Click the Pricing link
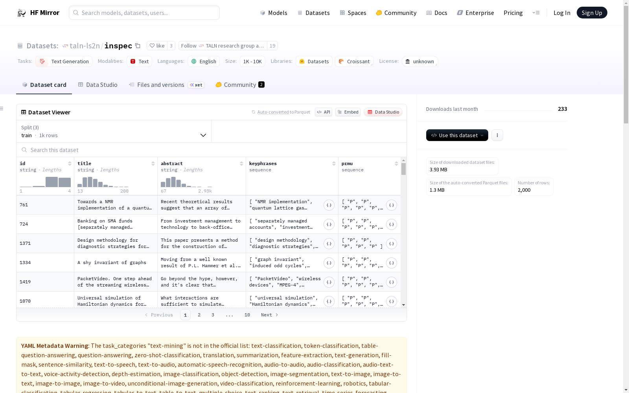 [513, 13]
